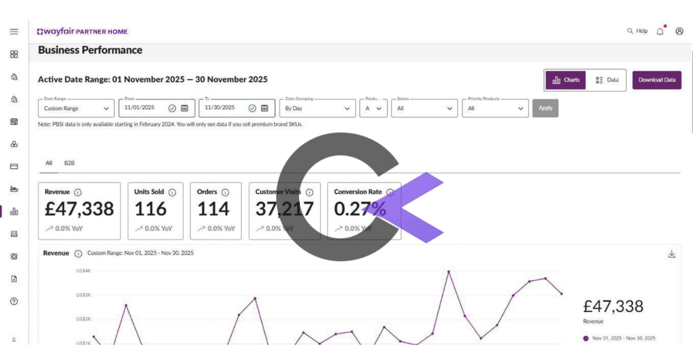Image resolution: width=693 pixels, height=364 pixels.
Task: Click the 'Nov 01, 2025 - Nov 30, 2025' legend label
Action: pyautogui.click(x=624, y=339)
